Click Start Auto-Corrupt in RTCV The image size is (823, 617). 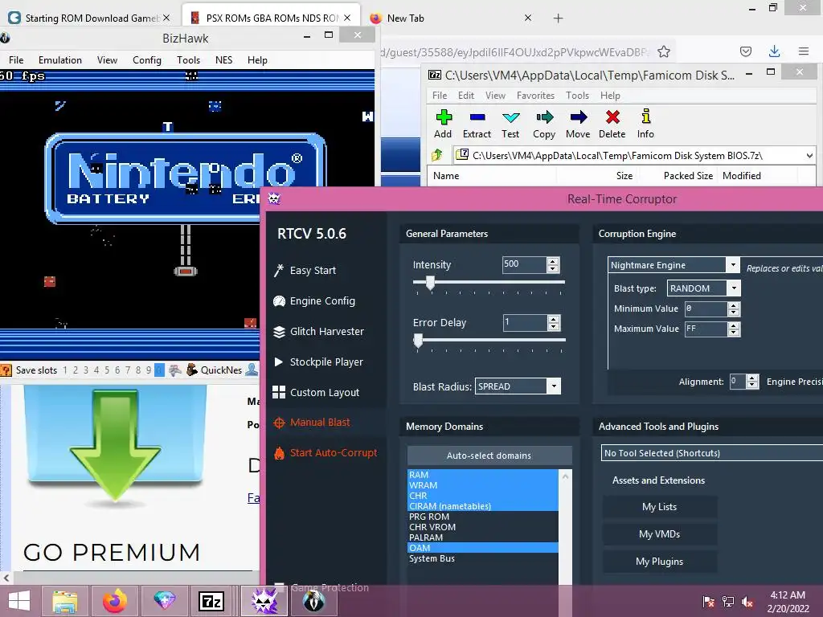point(325,453)
